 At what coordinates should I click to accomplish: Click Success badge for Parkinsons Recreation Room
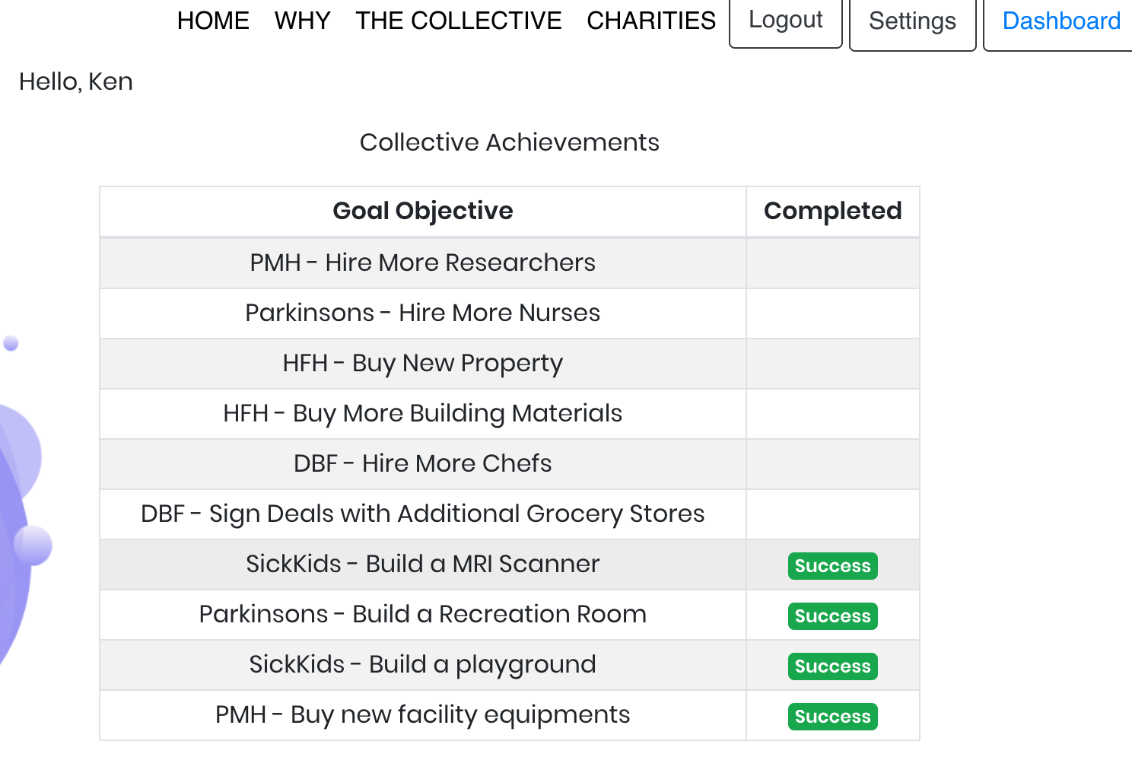(x=832, y=616)
